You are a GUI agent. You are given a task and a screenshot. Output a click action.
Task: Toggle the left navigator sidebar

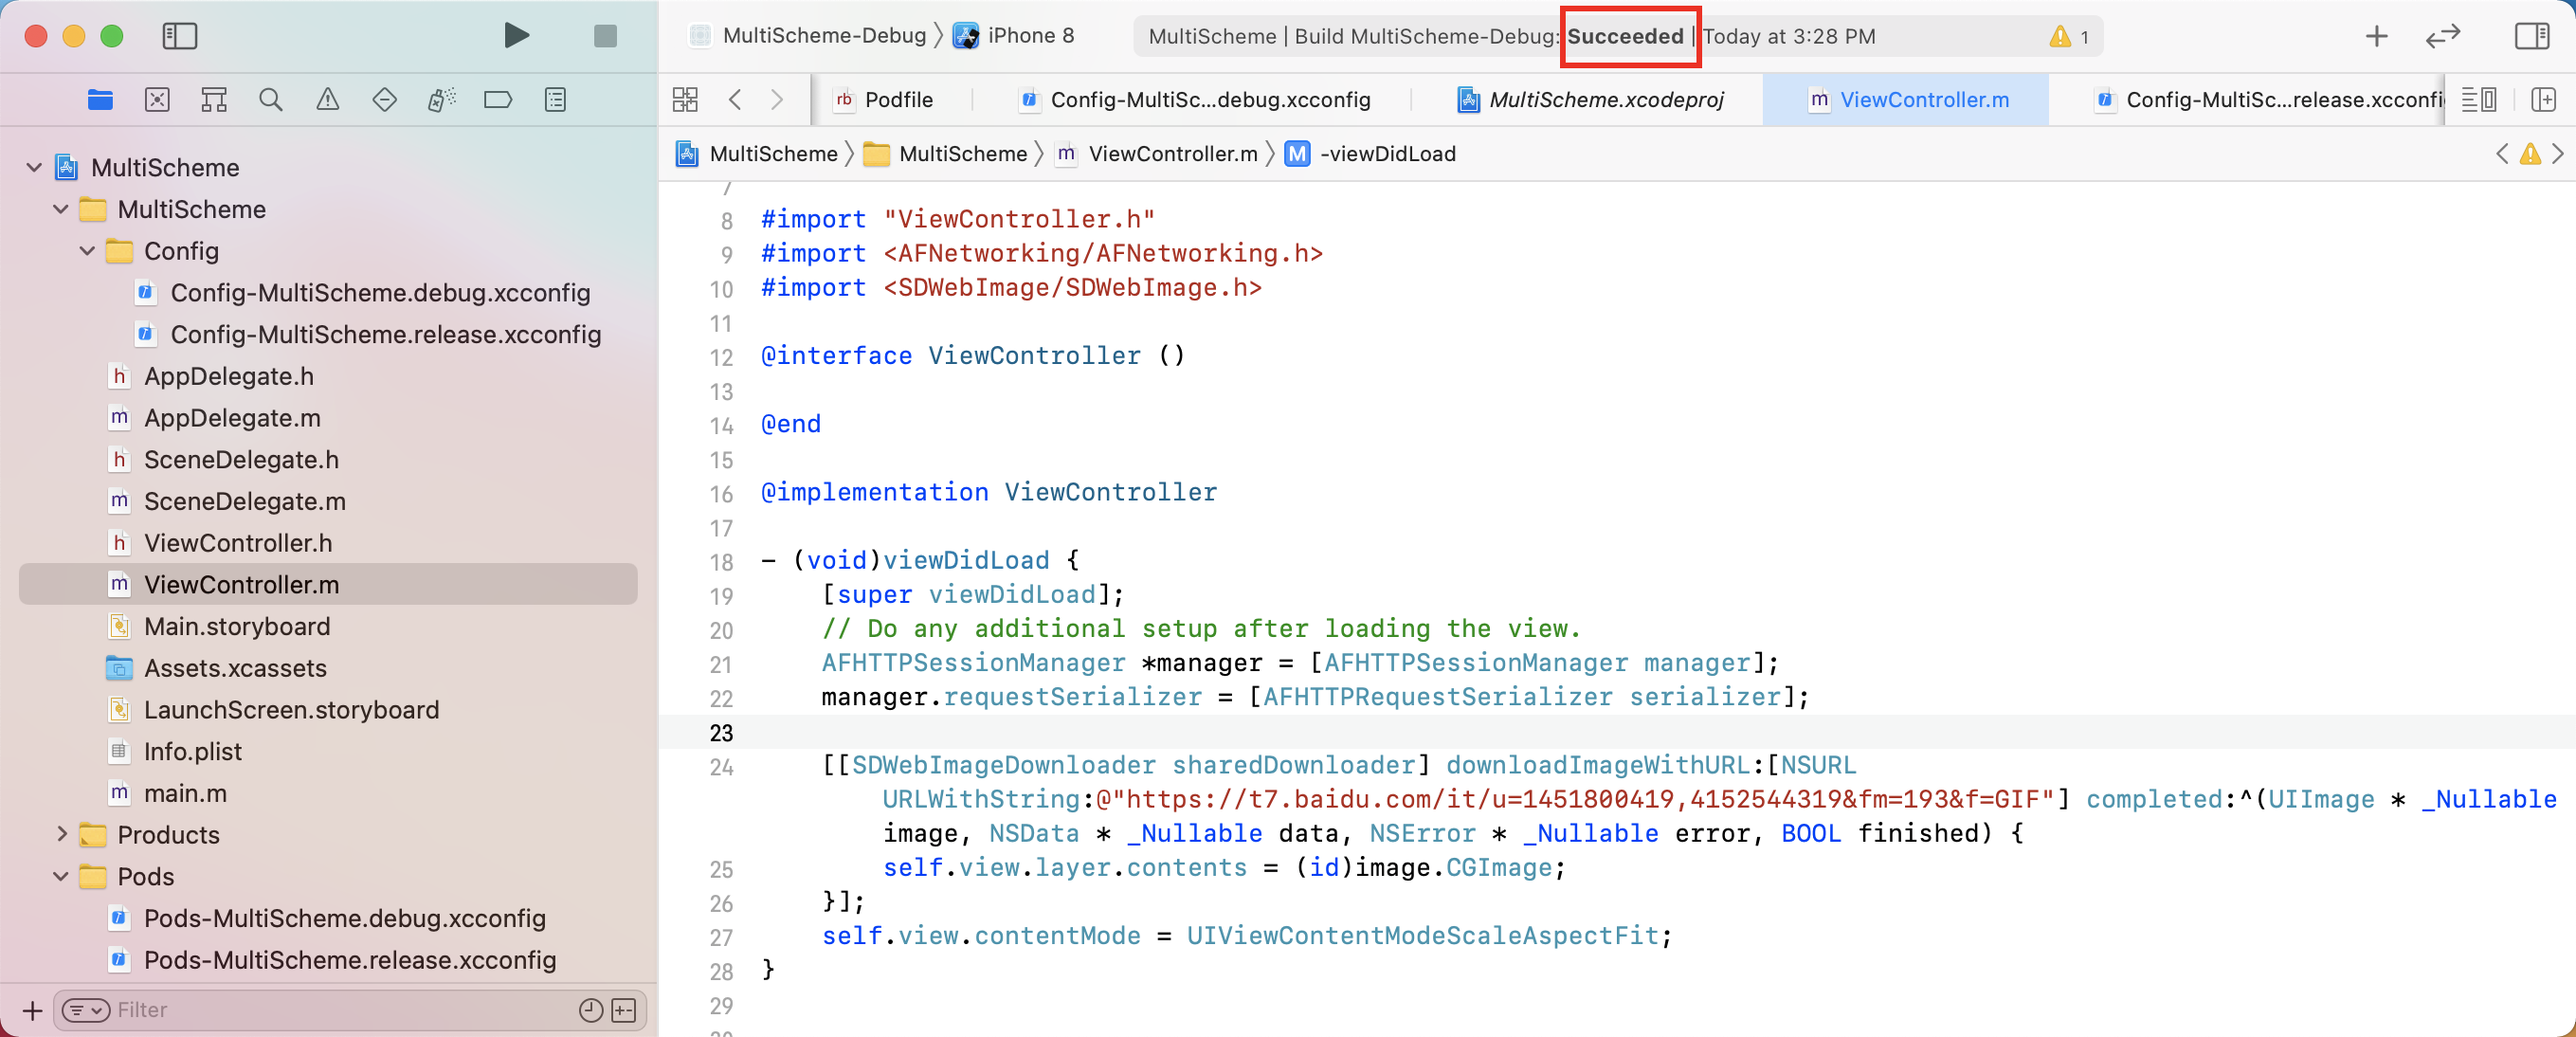[x=180, y=36]
